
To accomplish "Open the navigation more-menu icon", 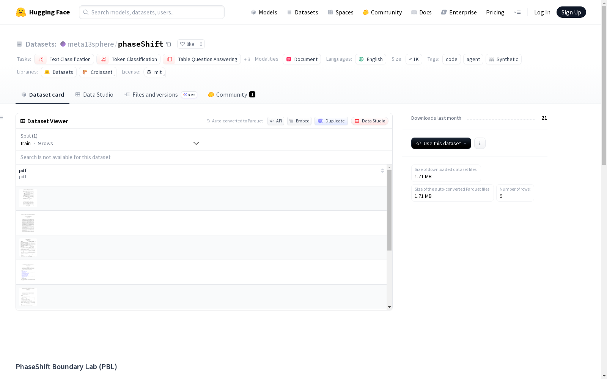I will pyautogui.click(x=517, y=12).
